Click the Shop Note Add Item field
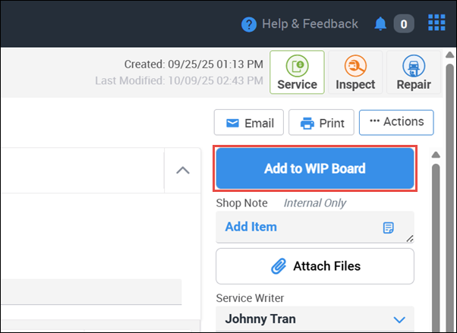457x333 pixels. [296, 227]
